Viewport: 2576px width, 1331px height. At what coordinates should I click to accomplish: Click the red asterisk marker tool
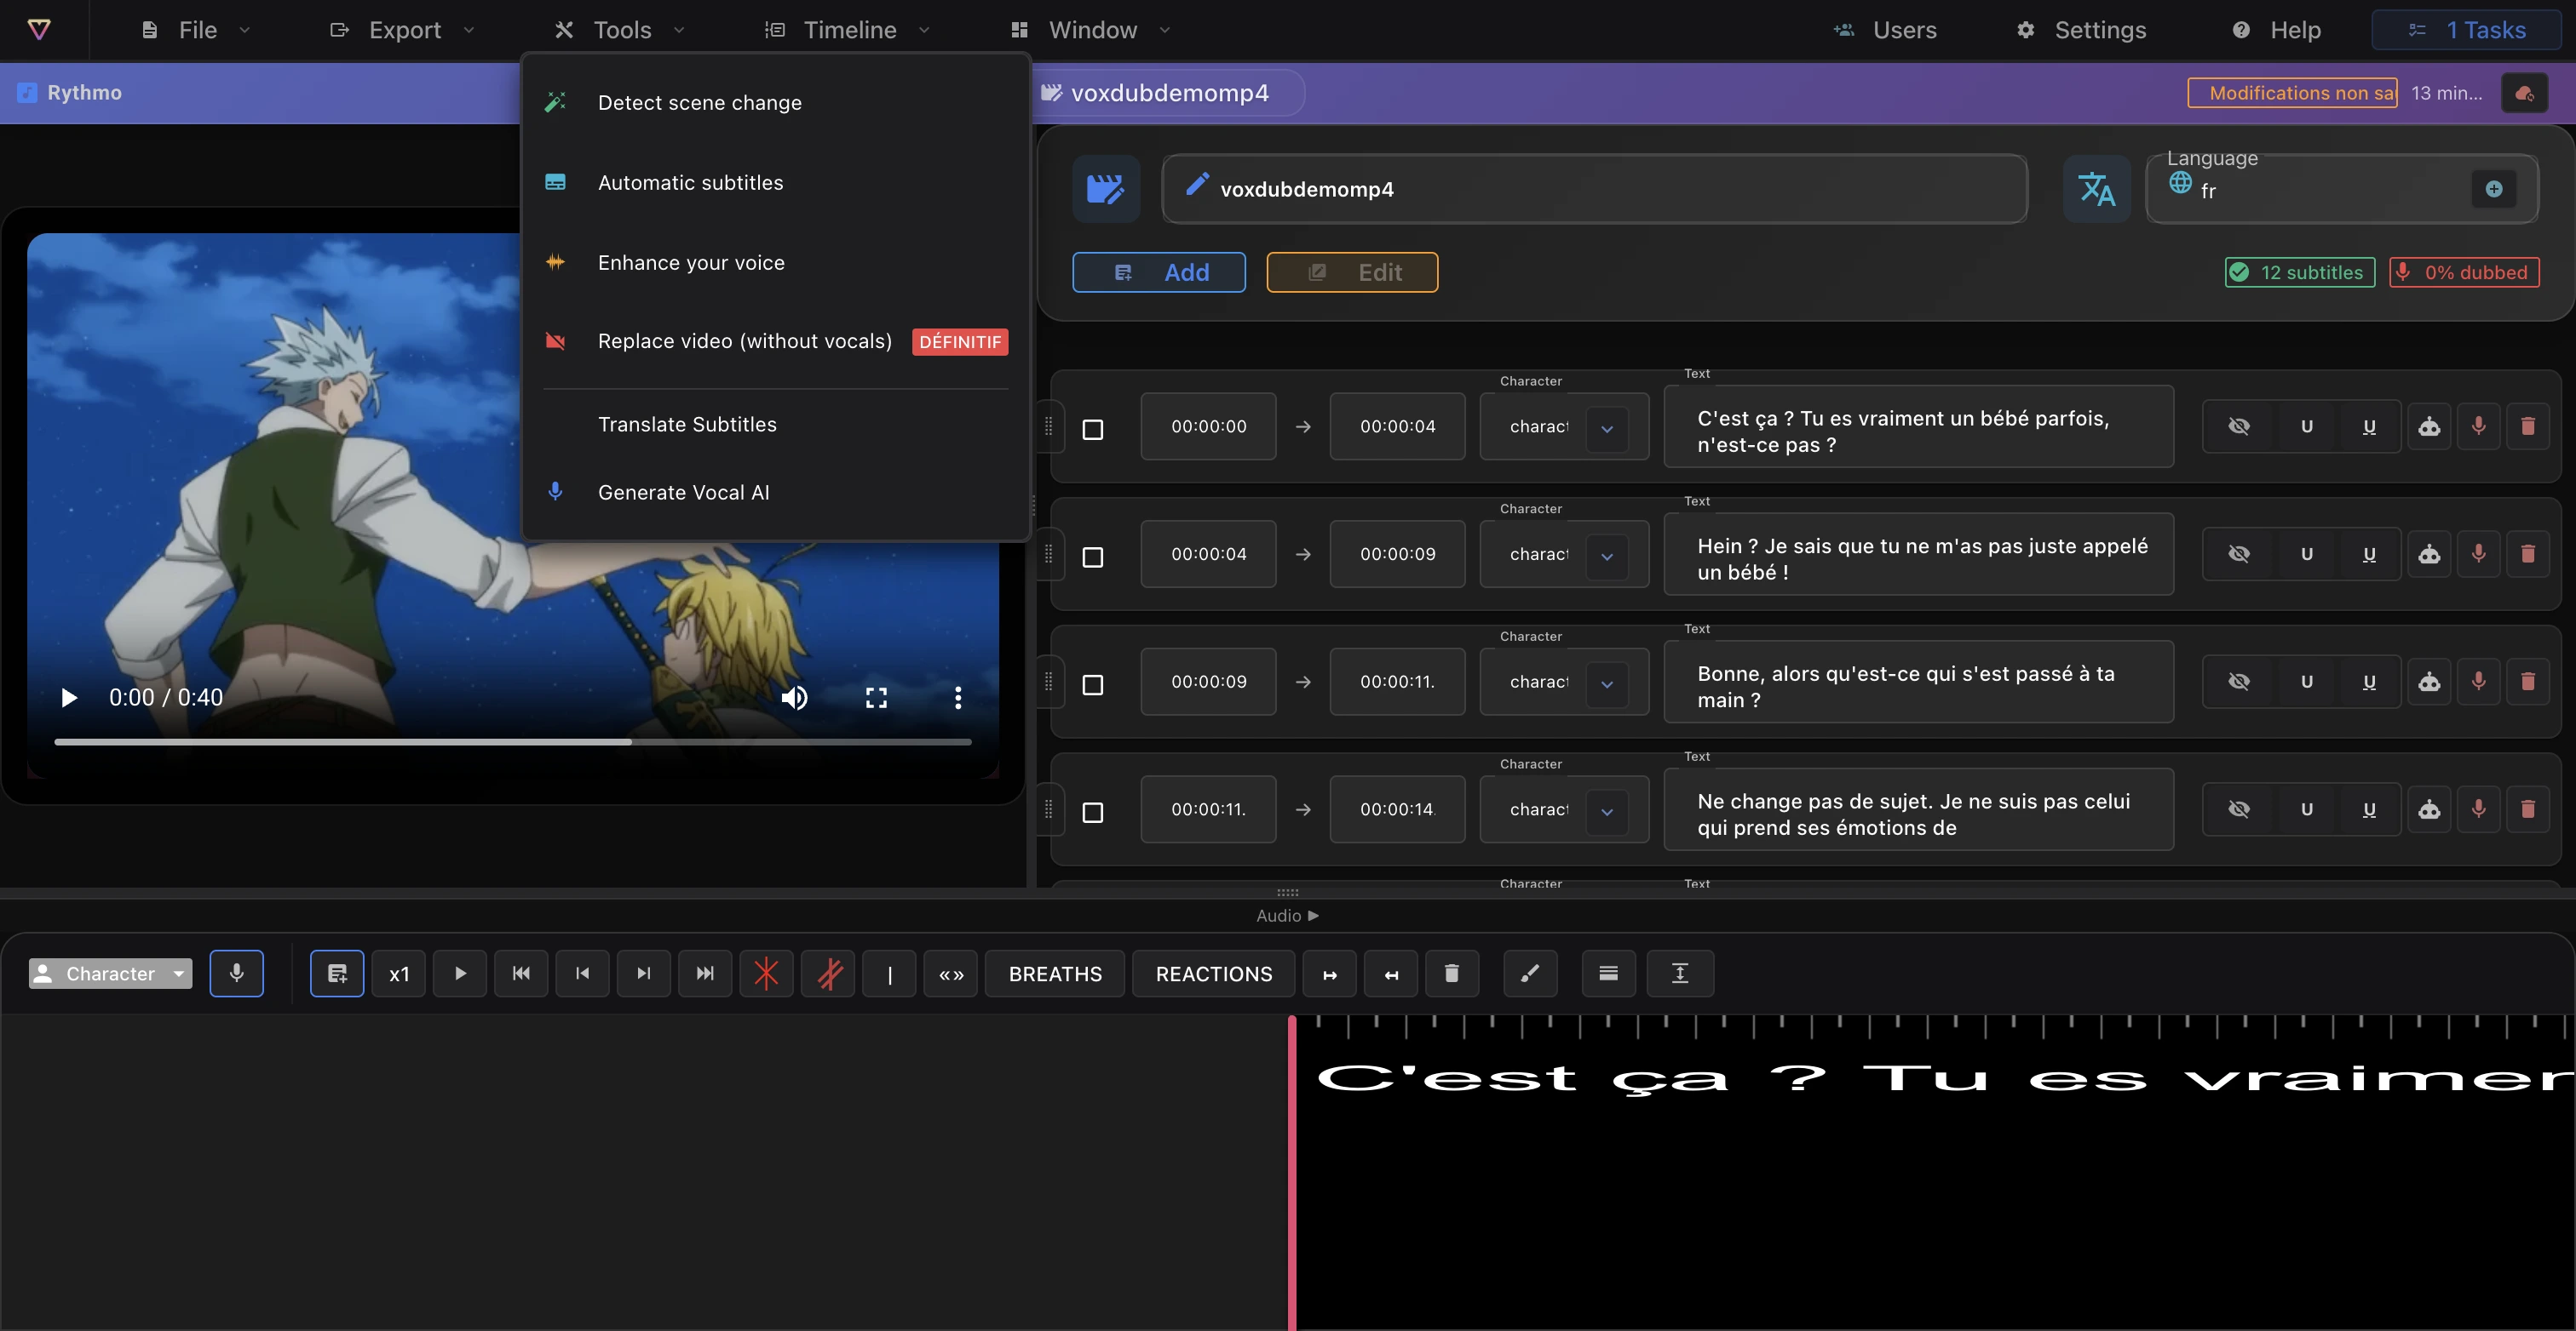766,974
